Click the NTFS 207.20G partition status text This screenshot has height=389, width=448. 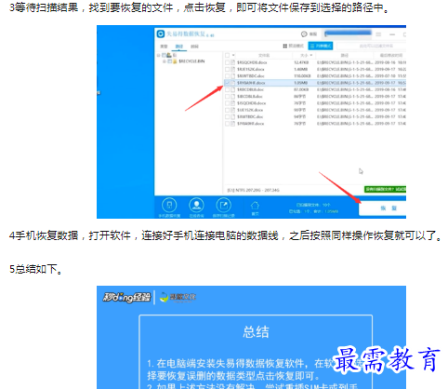[253, 190]
